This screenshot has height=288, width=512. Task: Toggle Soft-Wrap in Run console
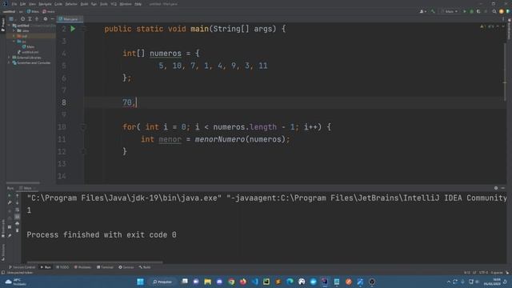(18, 210)
